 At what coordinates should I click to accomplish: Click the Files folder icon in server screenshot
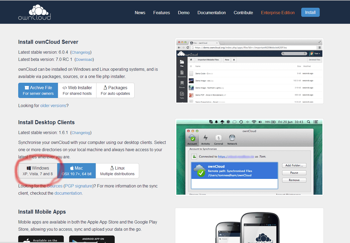coord(182,63)
